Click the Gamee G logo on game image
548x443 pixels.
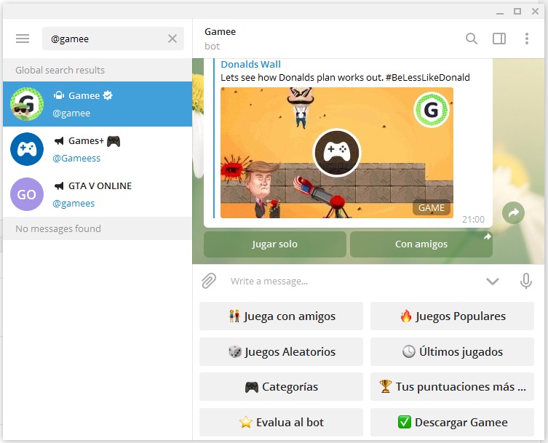pos(432,110)
